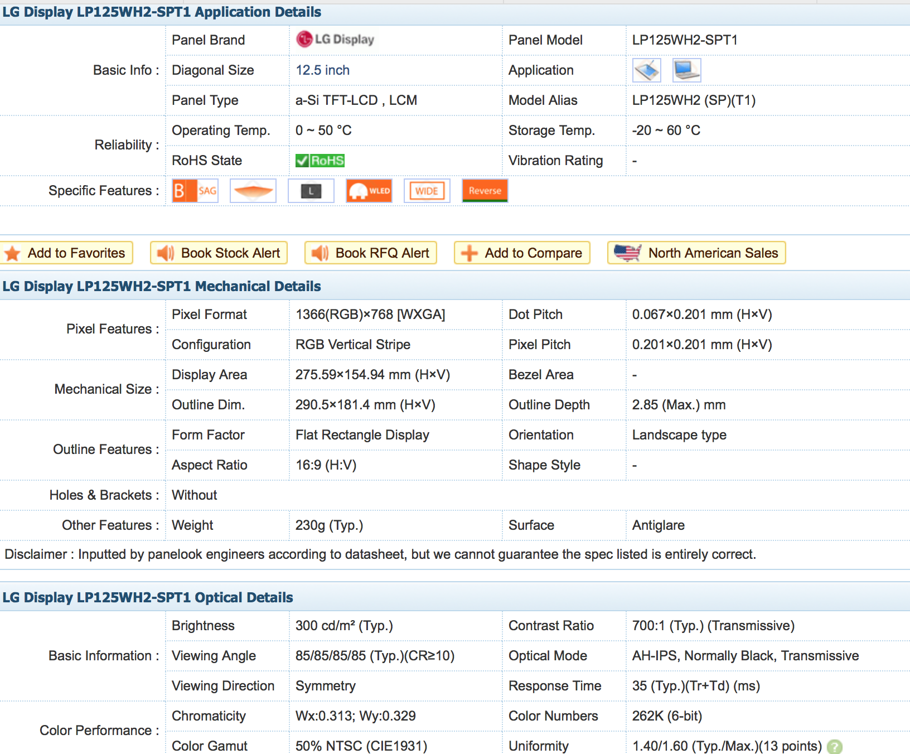Click outline dimension 290.5×181.4 mm
Image resolution: width=910 pixels, height=754 pixels.
pyautogui.click(x=365, y=405)
